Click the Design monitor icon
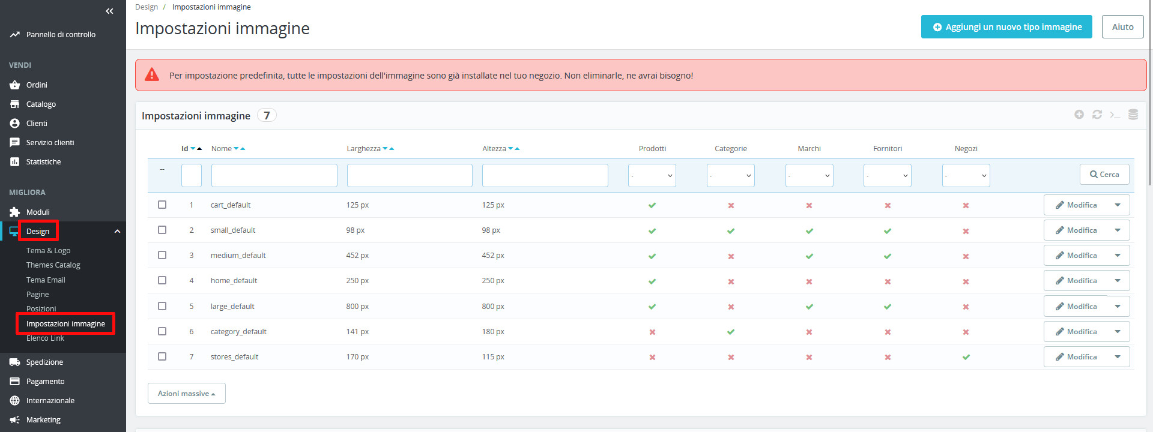1153x432 pixels. point(14,231)
